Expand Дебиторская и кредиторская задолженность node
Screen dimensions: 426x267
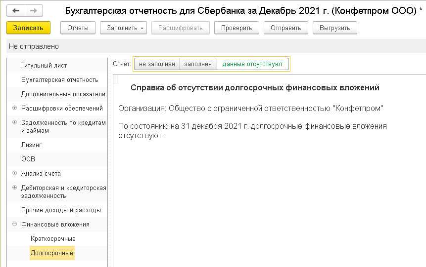[14, 188]
